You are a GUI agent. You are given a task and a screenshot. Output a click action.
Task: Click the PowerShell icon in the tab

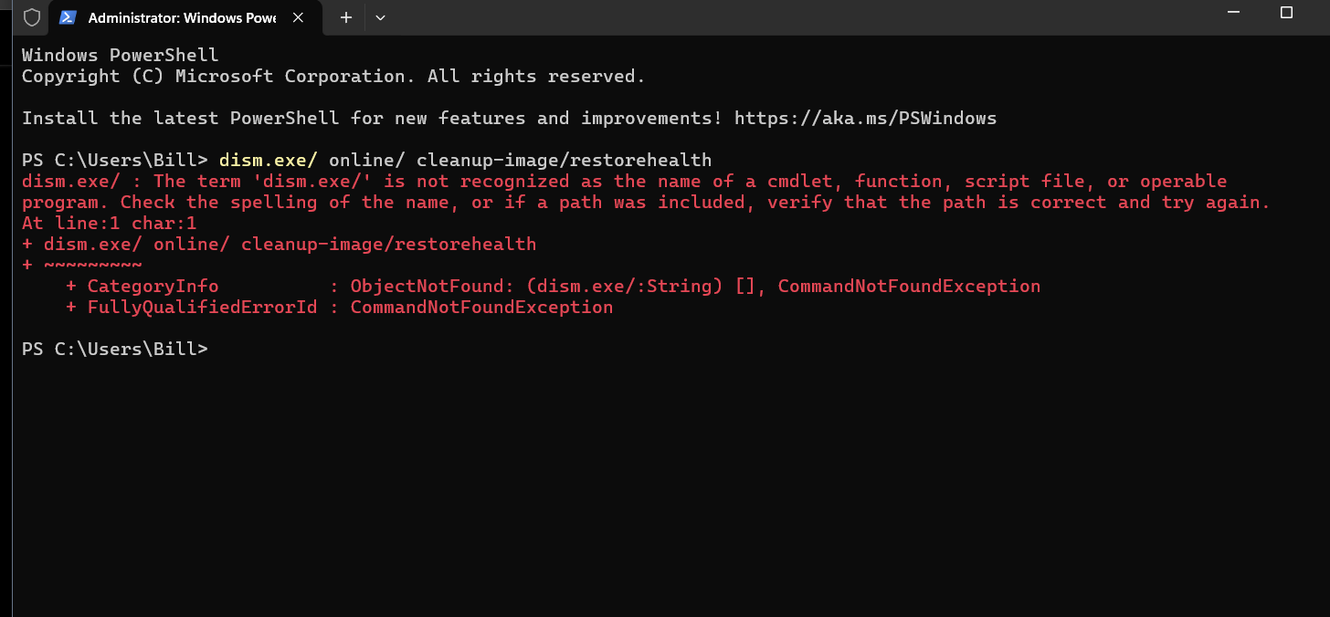[x=67, y=17]
